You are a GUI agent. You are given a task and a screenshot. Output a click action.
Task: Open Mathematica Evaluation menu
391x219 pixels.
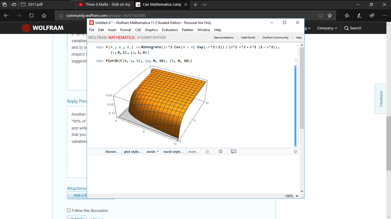click(x=170, y=30)
